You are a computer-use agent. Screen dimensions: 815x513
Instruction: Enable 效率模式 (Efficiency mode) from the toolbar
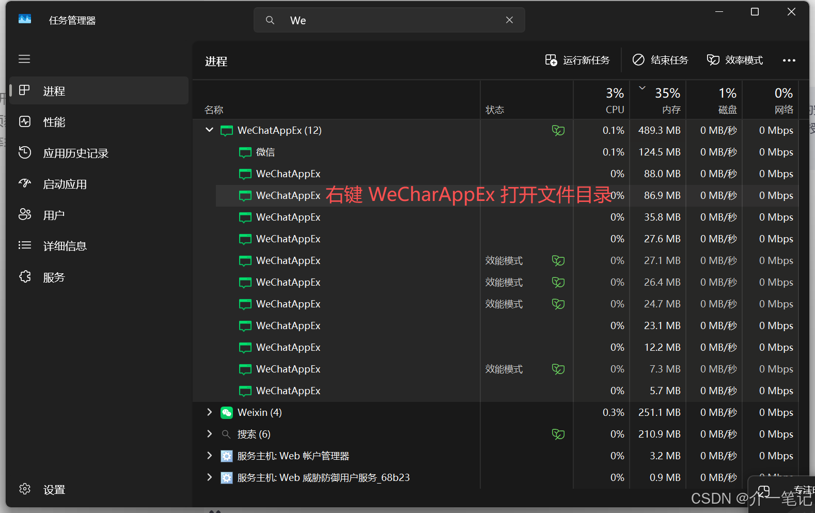(x=734, y=60)
